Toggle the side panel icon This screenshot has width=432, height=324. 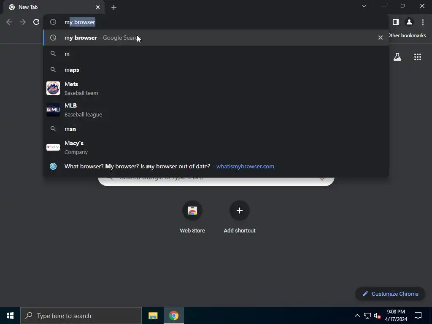coord(396,22)
